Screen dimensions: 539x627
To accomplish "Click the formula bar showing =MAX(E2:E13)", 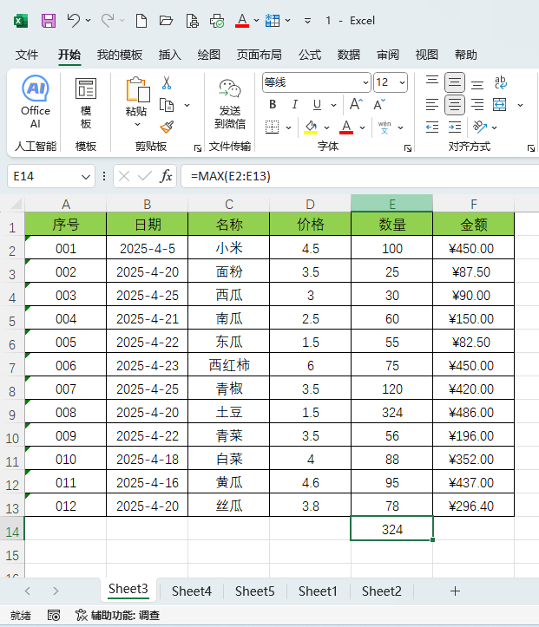I will (x=359, y=176).
